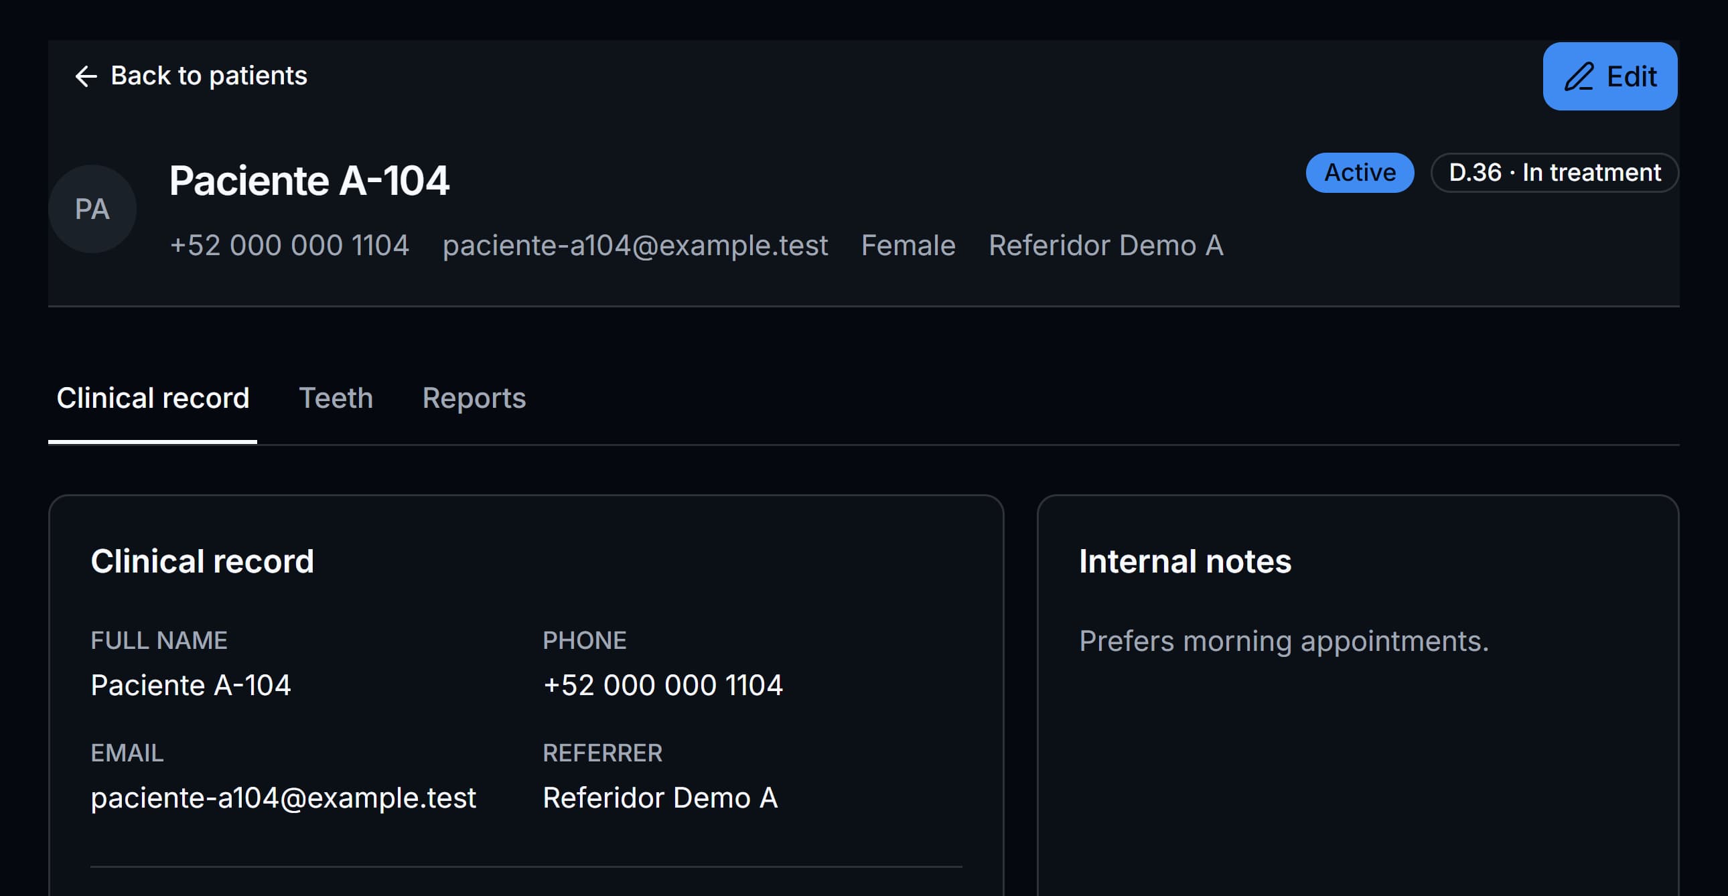Click the Internal notes heading
The height and width of the screenshot is (896, 1728).
click(x=1185, y=561)
